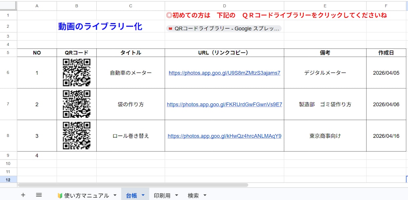Expand the 印刷用 tab dropdown arrow
This screenshot has width=408, height=200.
[177, 195]
